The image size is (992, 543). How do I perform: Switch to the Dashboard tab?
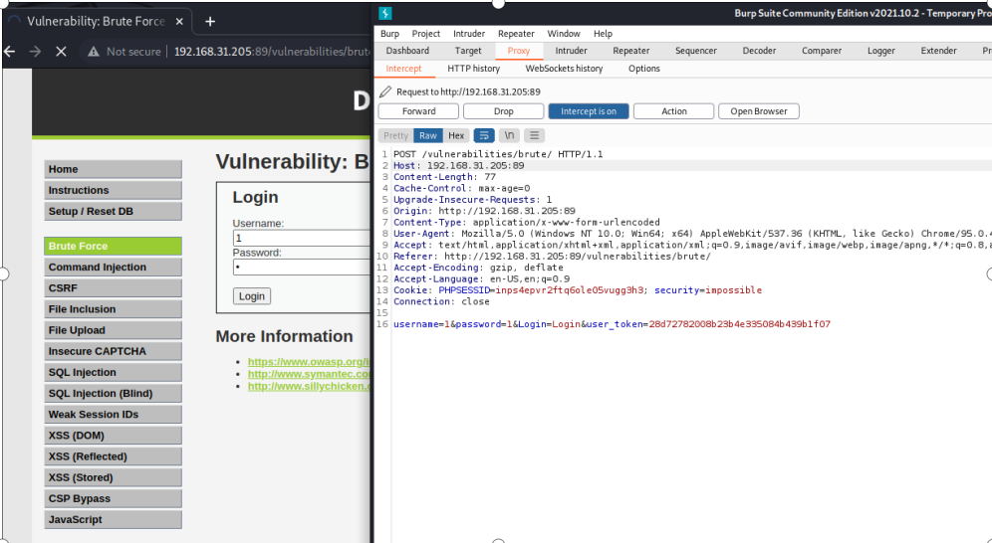(407, 51)
